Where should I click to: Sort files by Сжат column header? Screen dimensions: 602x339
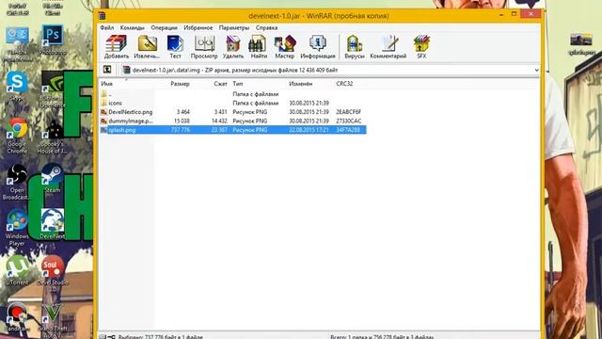(220, 84)
